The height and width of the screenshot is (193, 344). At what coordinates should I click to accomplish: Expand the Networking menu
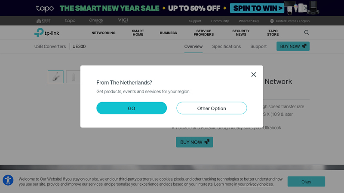coord(103,33)
